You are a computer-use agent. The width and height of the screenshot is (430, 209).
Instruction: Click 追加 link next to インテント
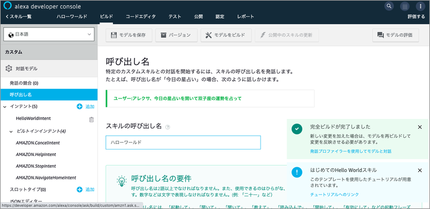(90, 107)
